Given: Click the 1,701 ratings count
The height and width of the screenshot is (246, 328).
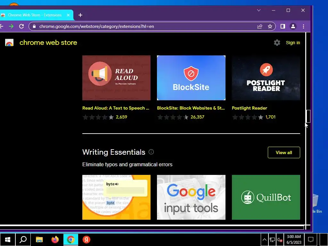Looking at the screenshot, I should point(270,117).
